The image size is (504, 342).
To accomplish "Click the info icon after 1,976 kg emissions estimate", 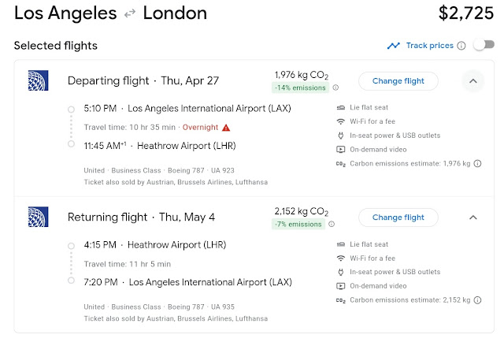I will pos(478,164).
